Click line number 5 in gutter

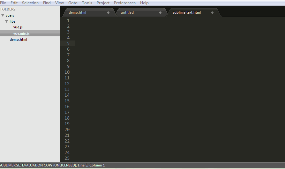click(x=68, y=43)
